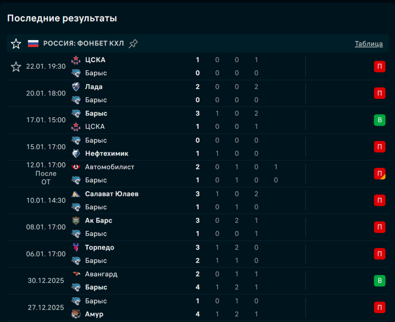The height and width of the screenshot is (322, 395).
Task: Open the Таблица standings link
Action: point(368,44)
